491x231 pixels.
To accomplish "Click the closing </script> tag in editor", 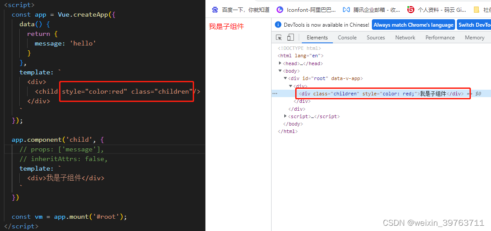I will pos(21,226).
